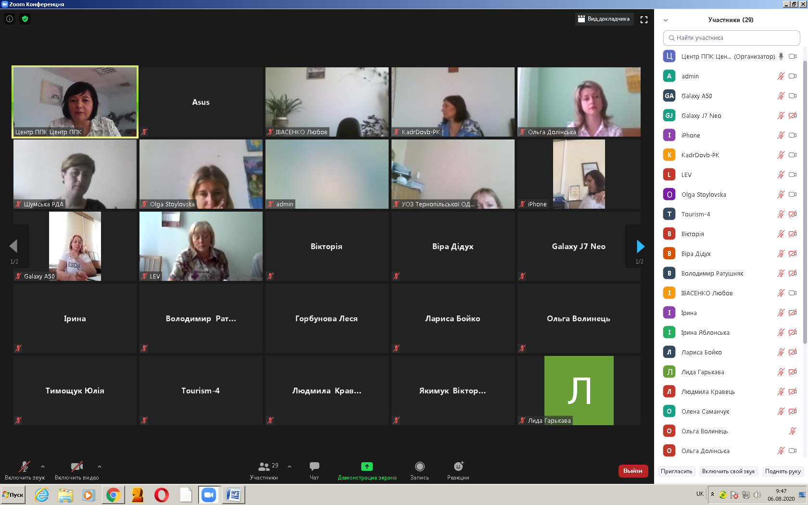Screen dimensions: 808x505
Task: Open Word document from taskbar
Action: click(x=233, y=494)
